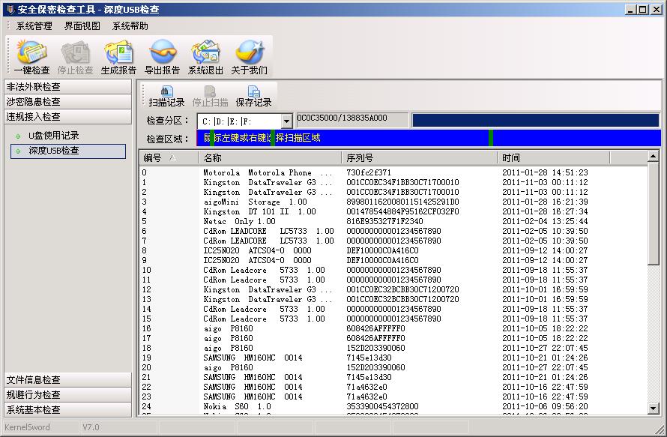Exit using 系统退出 icon
667x437 pixels.
tap(205, 58)
